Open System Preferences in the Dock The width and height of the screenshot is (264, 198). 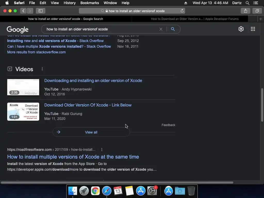coord(152,191)
